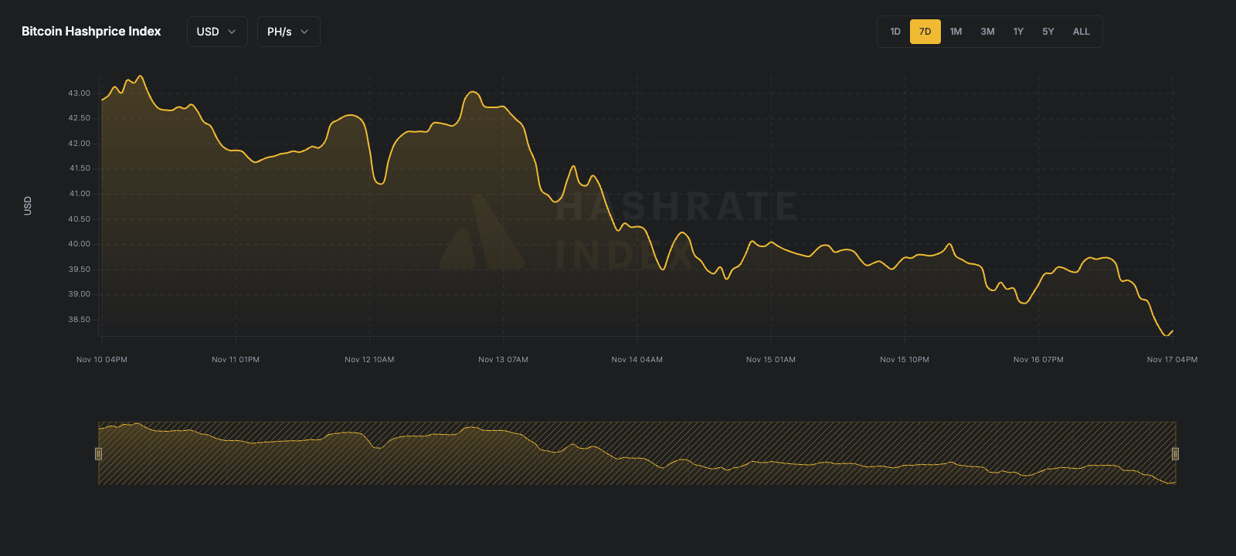Click the left range navigator handle
This screenshot has height=556, width=1236.
pos(98,454)
